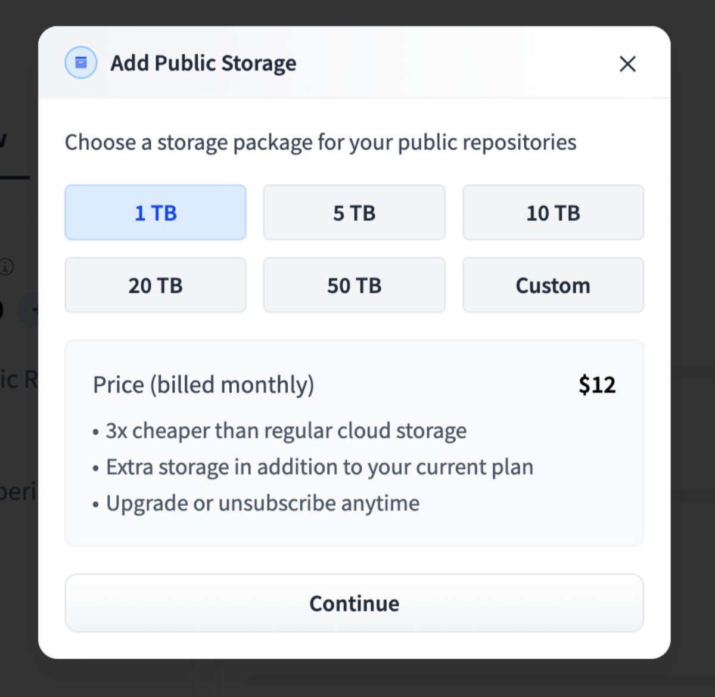Click the storage box icon in the header

(x=81, y=63)
